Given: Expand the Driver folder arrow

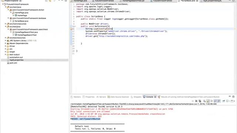Looking at the screenshot, I should coord(6,46).
